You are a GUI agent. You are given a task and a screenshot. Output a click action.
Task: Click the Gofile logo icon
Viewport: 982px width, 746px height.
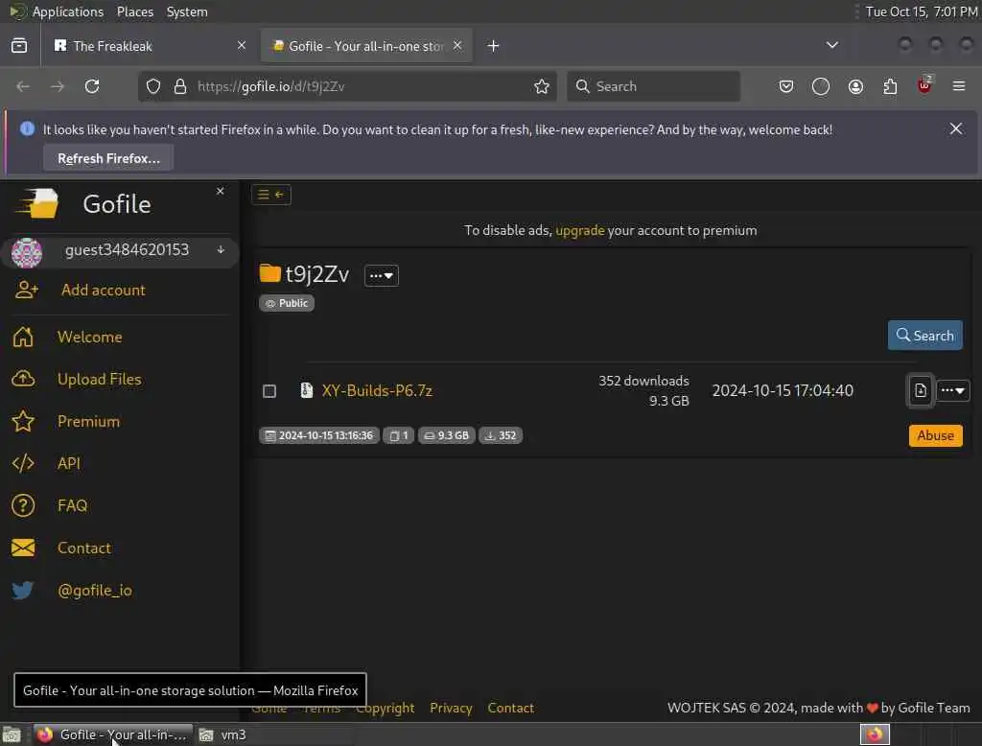(37, 203)
